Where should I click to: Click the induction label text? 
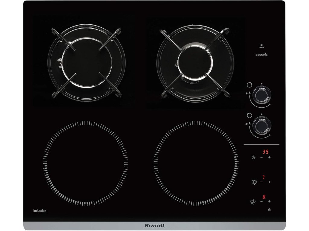40,211
